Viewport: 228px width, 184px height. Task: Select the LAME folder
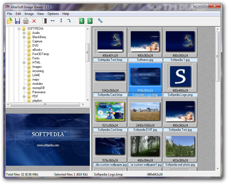[x=36, y=75]
